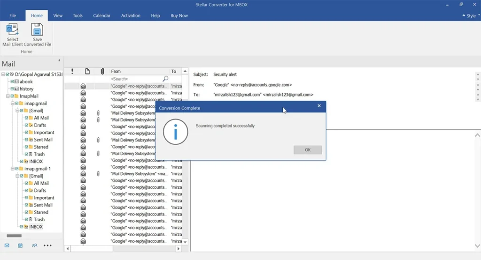Click the history item icon
Image resolution: width=481 pixels, height=260 pixels.
[16, 89]
